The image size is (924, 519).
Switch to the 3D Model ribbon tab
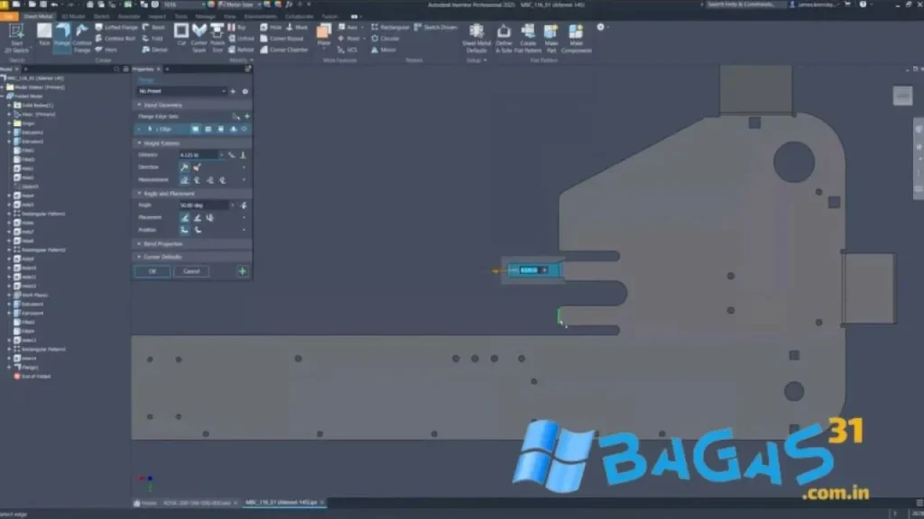pos(71,16)
